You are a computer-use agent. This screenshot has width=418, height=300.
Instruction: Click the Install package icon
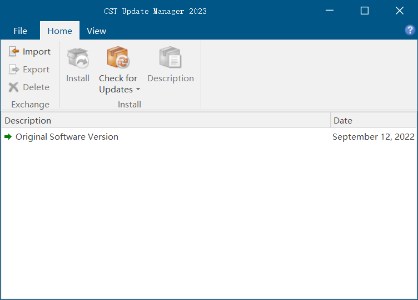(x=78, y=58)
